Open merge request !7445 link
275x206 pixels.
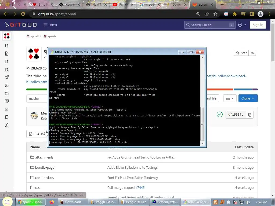click(x=140, y=187)
